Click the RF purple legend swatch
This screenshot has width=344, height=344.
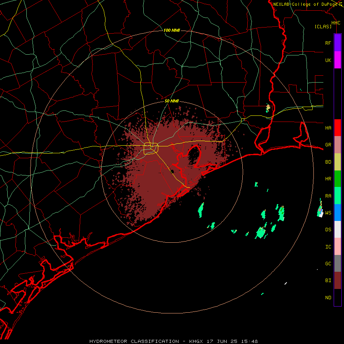pos(338,43)
